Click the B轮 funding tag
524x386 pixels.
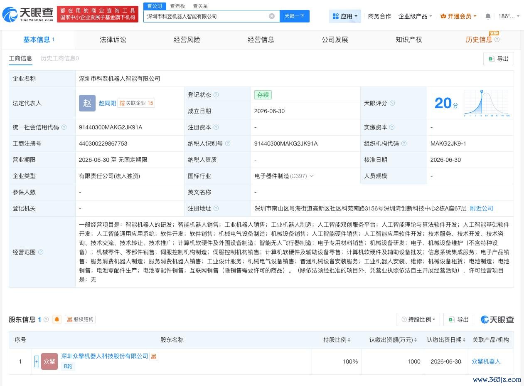pyautogui.click(x=68, y=366)
